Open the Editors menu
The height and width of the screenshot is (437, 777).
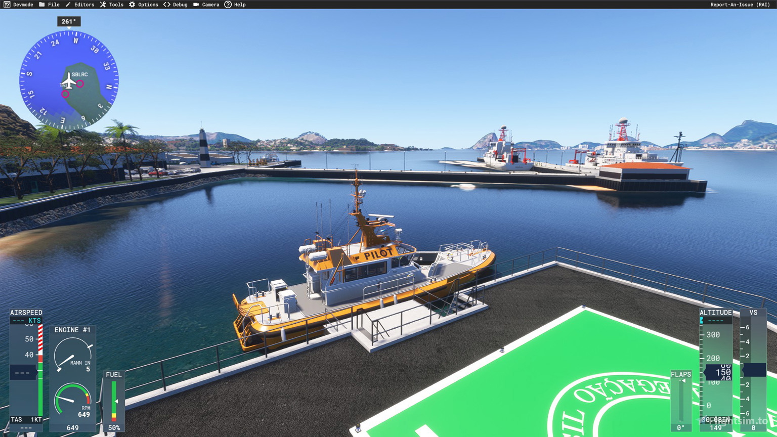pyautogui.click(x=84, y=5)
